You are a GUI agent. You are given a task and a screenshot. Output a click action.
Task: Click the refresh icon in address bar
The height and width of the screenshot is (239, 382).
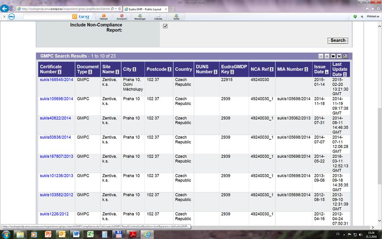click(x=120, y=9)
